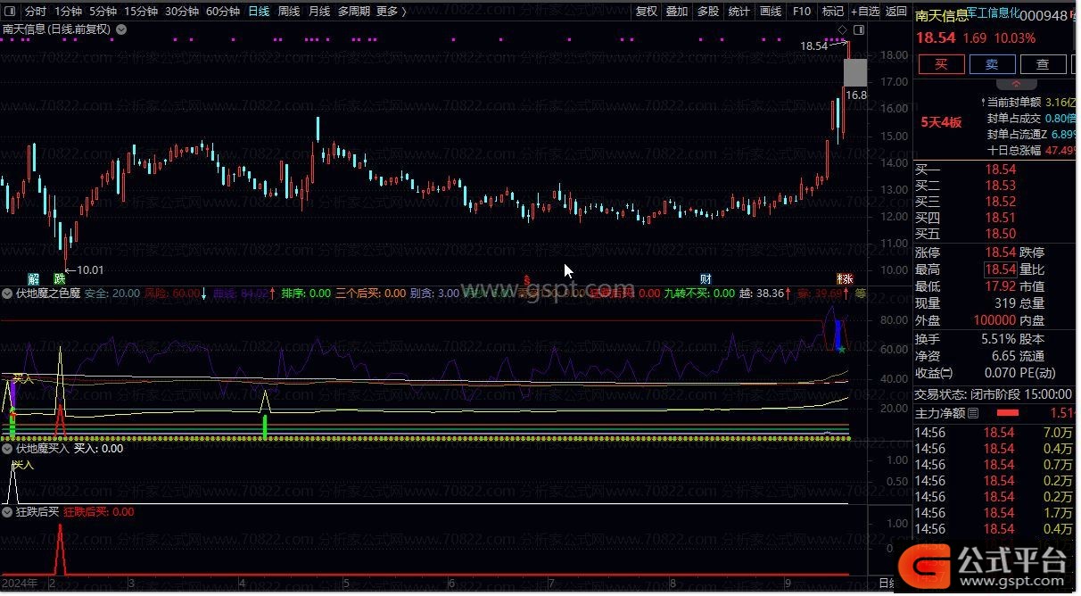The height and width of the screenshot is (596, 1081).
Task: Expand the 伏地魔买入 indicator dropdown
Action: [x=8, y=449]
